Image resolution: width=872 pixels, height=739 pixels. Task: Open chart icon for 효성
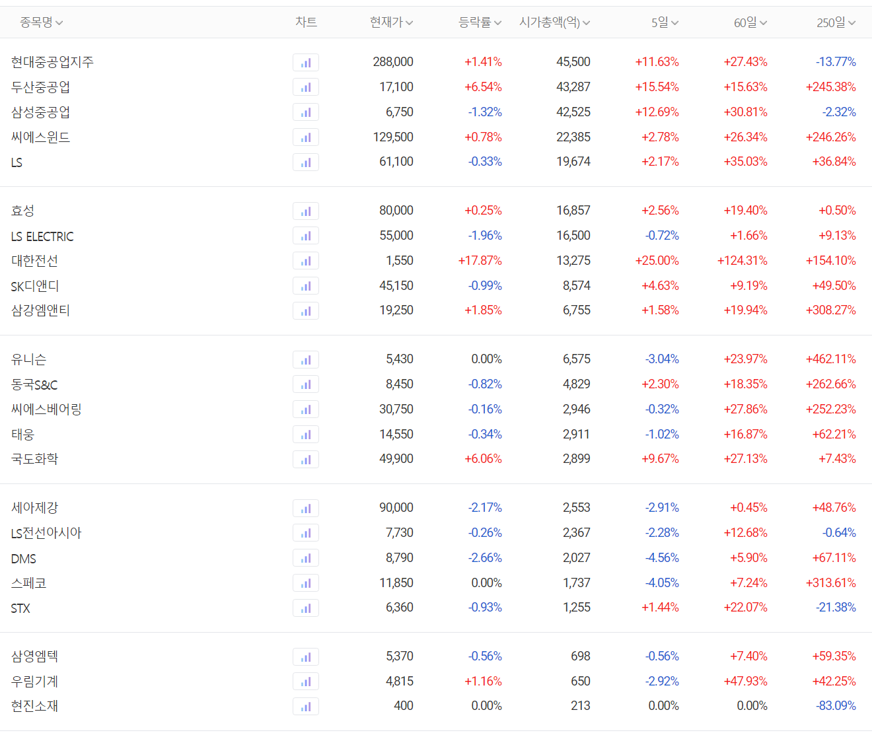coord(306,211)
